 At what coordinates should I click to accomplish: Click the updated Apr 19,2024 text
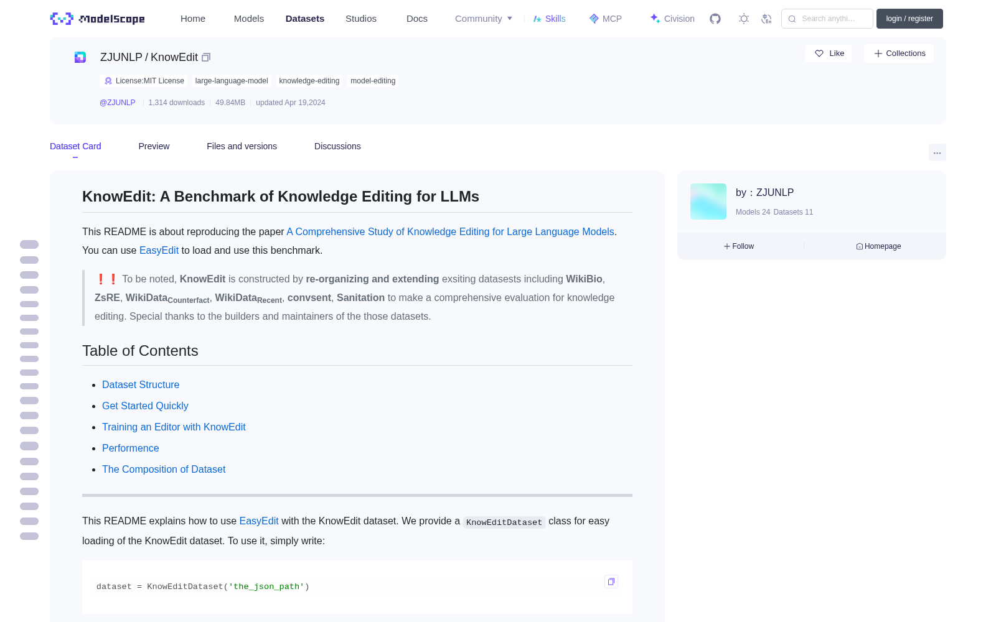[291, 103]
